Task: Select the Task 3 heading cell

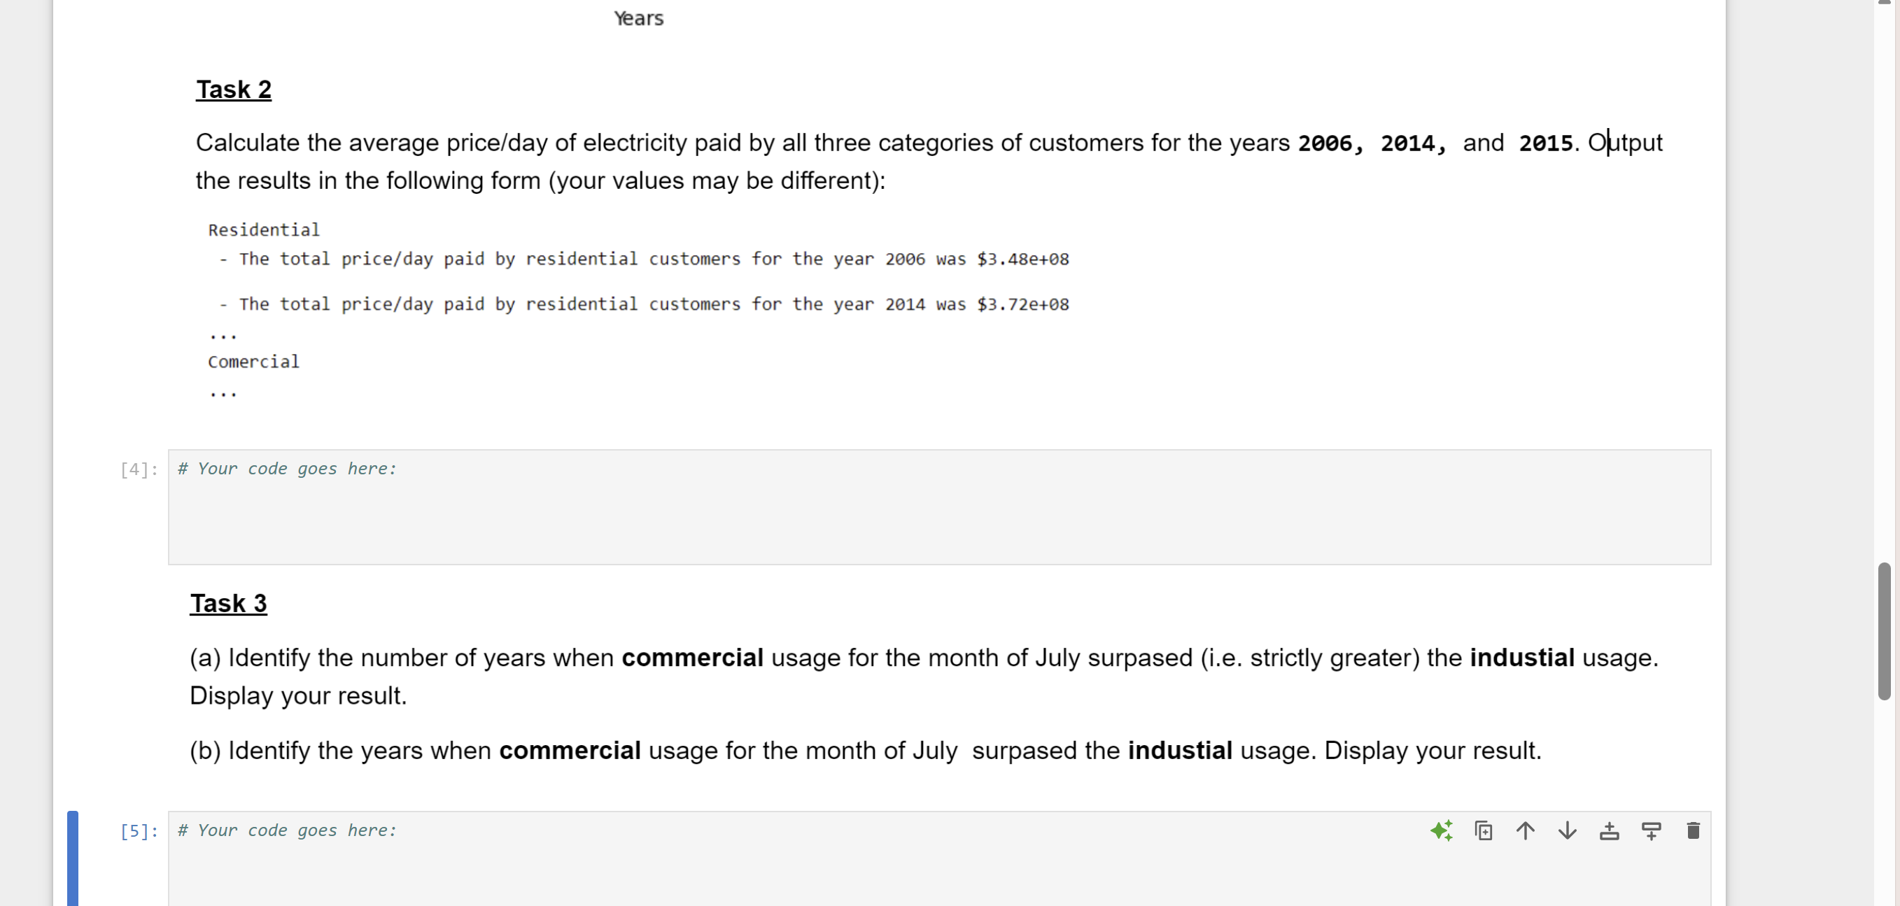Action: (229, 603)
